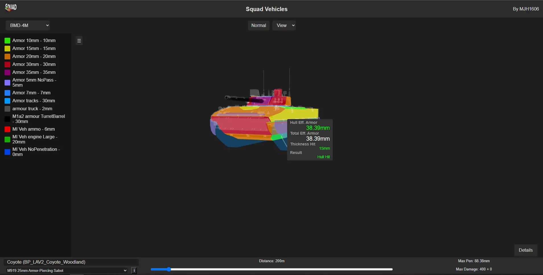This screenshot has height=275, width=543.
Task: Select the Coyote attacker vehicle field
Action: point(71,262)
